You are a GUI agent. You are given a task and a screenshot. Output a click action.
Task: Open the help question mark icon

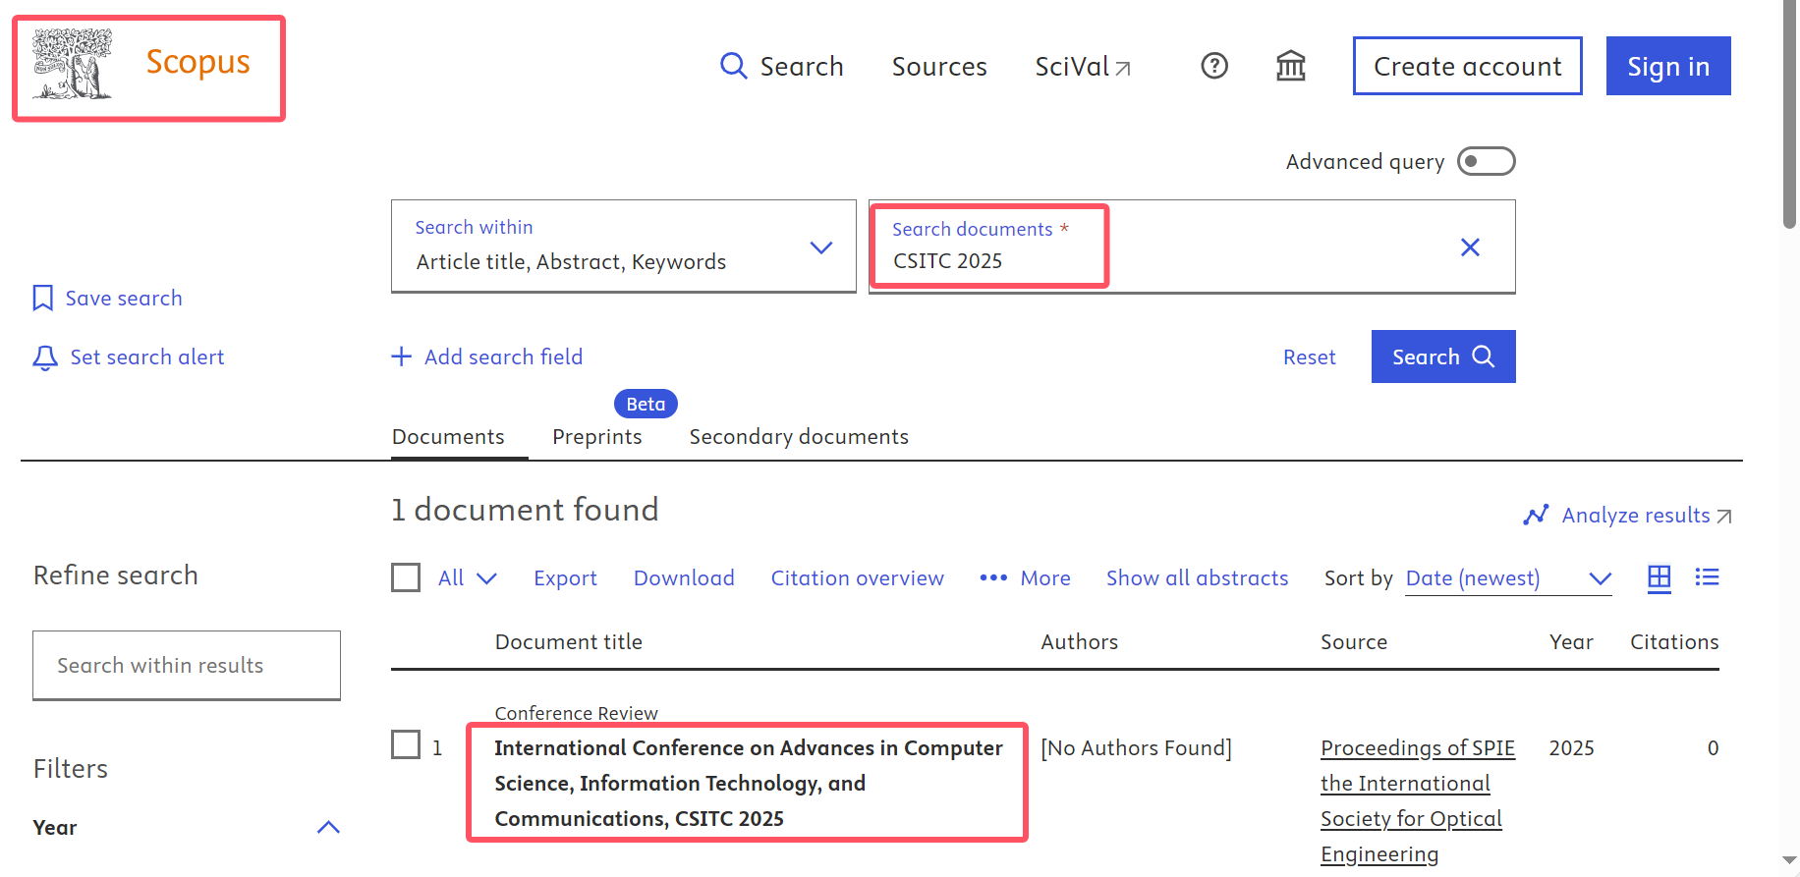click(x=1214, y=66)
